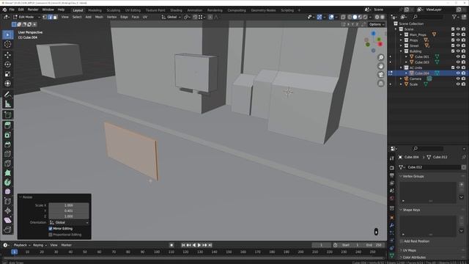Toggle camera view in viewport
Viewport: 469px width, 264px height.
click(x=381, y=75)
